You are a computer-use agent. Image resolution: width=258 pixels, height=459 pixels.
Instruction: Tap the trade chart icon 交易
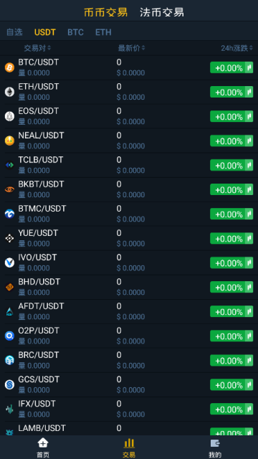click(129, 443)
